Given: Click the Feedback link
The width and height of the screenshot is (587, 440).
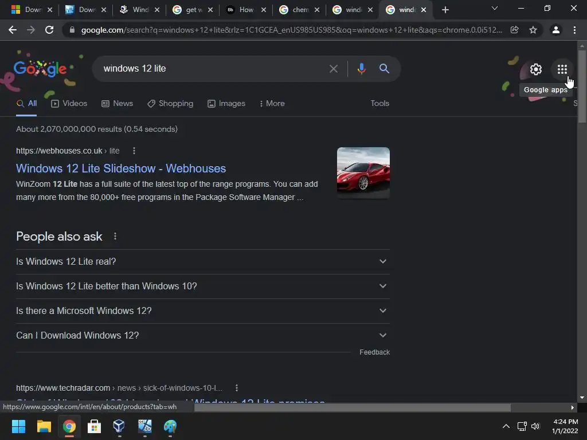Looking at the screenshot, I should (x=374, y=352).
